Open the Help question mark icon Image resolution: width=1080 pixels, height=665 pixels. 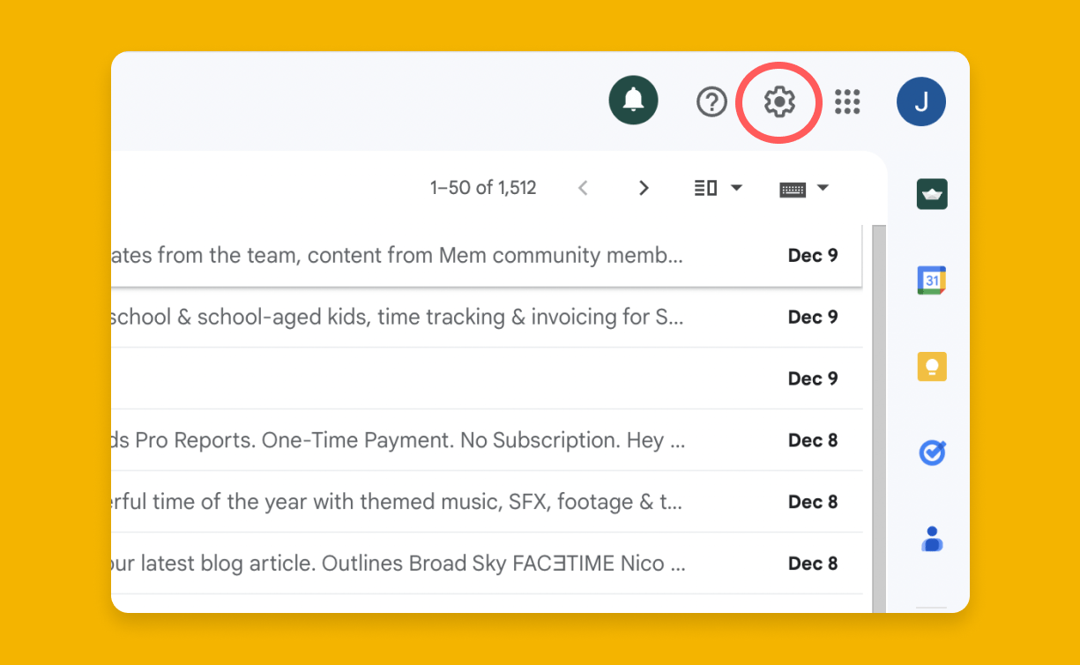(712, 102)
